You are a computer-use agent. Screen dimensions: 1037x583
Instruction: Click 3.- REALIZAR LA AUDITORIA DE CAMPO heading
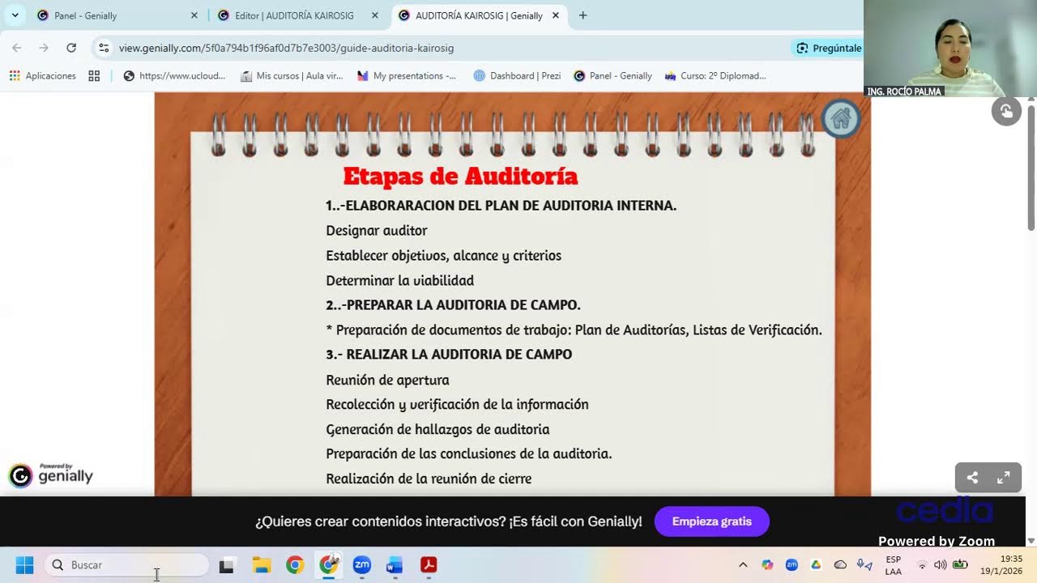[x=449, y=355]
